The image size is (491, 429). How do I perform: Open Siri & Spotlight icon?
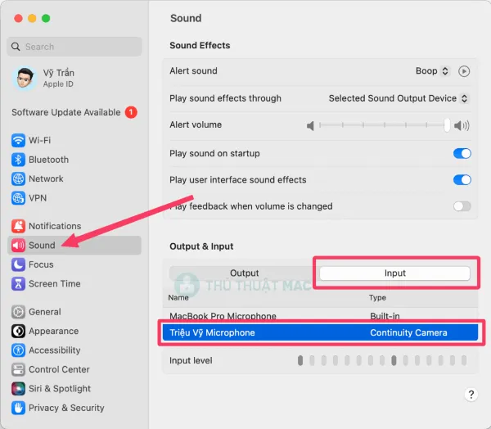18,389
